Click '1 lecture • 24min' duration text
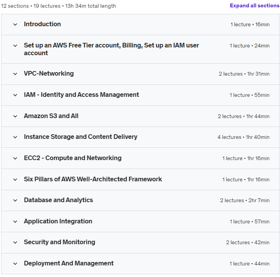Viewport: 280px width, 277px height. 250,46
